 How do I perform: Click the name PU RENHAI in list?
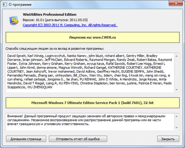coord(88,79)
